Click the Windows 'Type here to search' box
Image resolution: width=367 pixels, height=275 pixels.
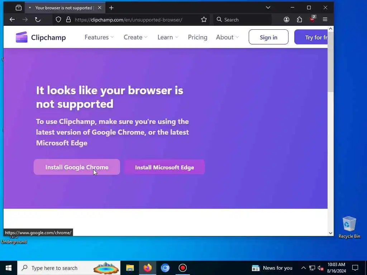(x=69, y=268)
